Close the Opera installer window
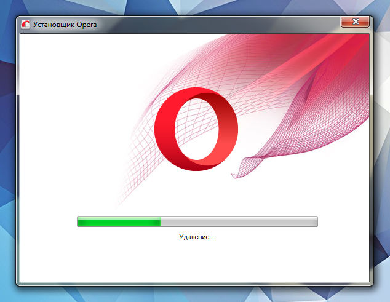Viewport: 390px width, 302px height. [x=355, y=22]
